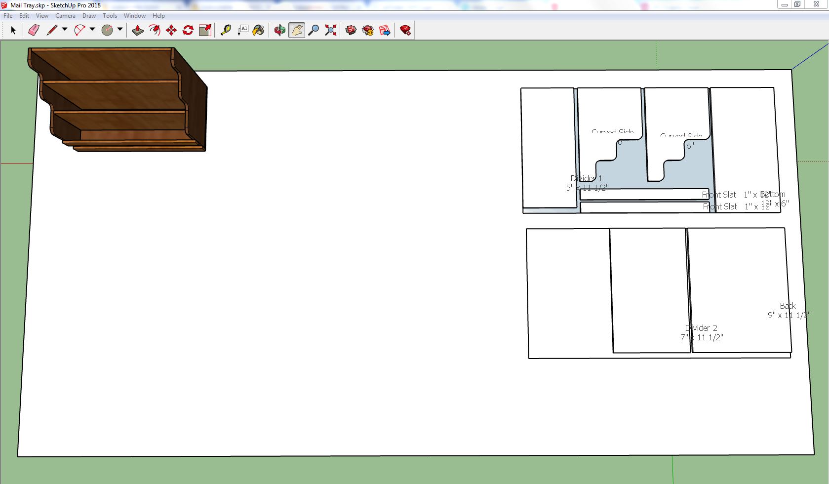Viewport: 829px width, 484px height.
Task: Select the Zoom magnifier tool
Action: pos(314,30)
